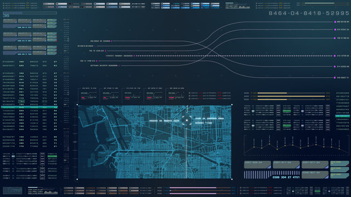
Task: Click the magenta node ending the dotted line
Action: click(335, 56)
